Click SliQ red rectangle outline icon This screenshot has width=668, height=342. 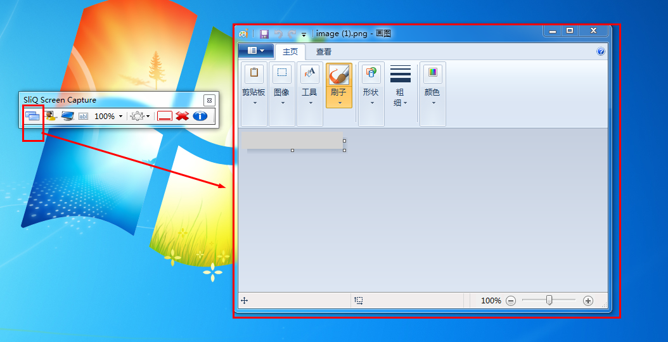tap(165, 116)
